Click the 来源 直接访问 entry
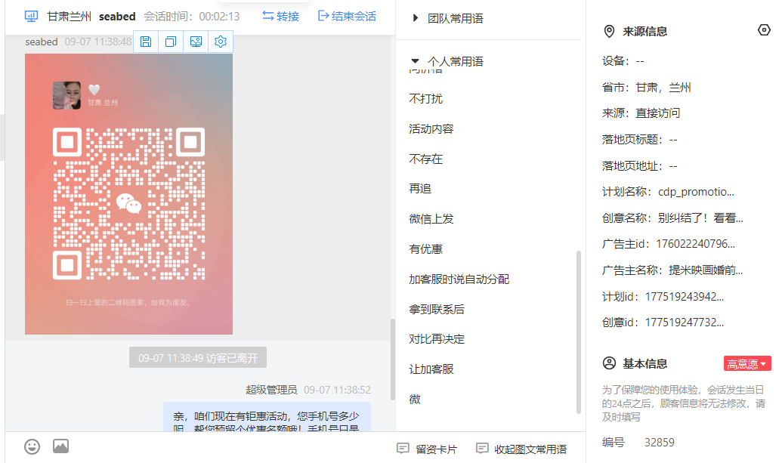The width and height of the screenshot is (782, 463). 641,113
